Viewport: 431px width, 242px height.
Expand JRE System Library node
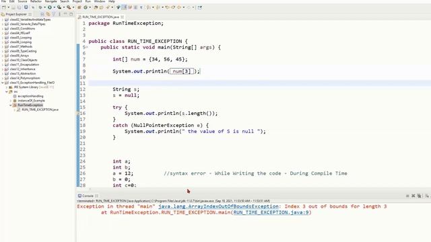point(7,87)
